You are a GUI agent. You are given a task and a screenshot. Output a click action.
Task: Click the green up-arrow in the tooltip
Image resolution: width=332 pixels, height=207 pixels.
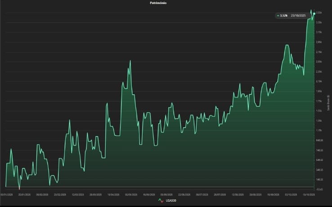tap(278, 16)
